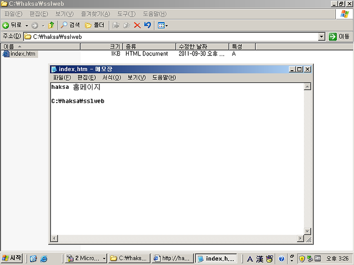Click the Notepad title bar icon

54,69
